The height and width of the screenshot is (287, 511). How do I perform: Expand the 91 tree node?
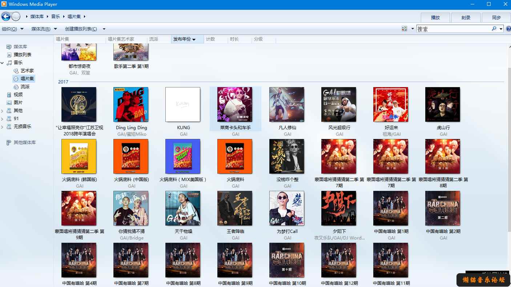2,119
